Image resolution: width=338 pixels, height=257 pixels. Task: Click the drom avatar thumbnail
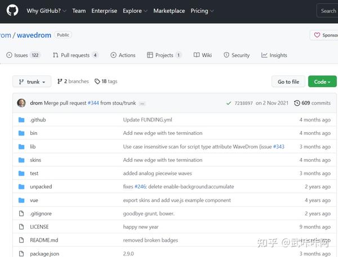tap(21, 103)
